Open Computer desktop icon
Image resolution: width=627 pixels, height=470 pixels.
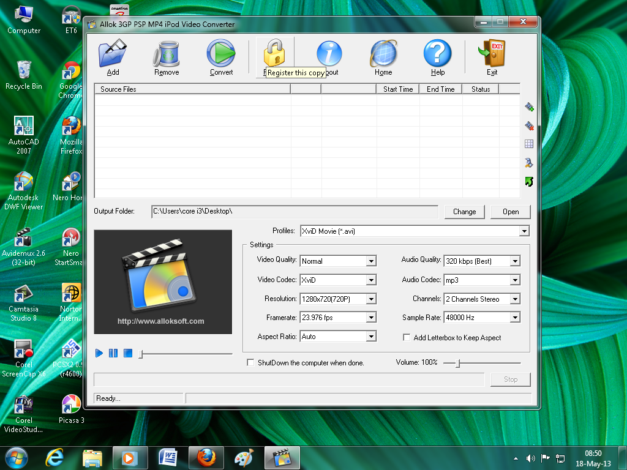tap(24, 20)
